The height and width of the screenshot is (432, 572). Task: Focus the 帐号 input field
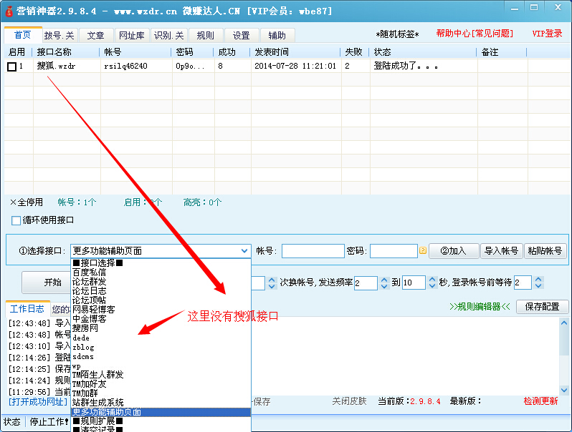point(313,251)
